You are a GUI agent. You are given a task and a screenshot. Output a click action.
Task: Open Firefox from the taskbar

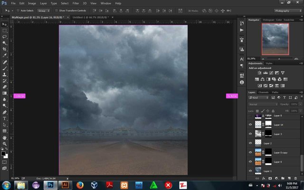click(80, 185)
